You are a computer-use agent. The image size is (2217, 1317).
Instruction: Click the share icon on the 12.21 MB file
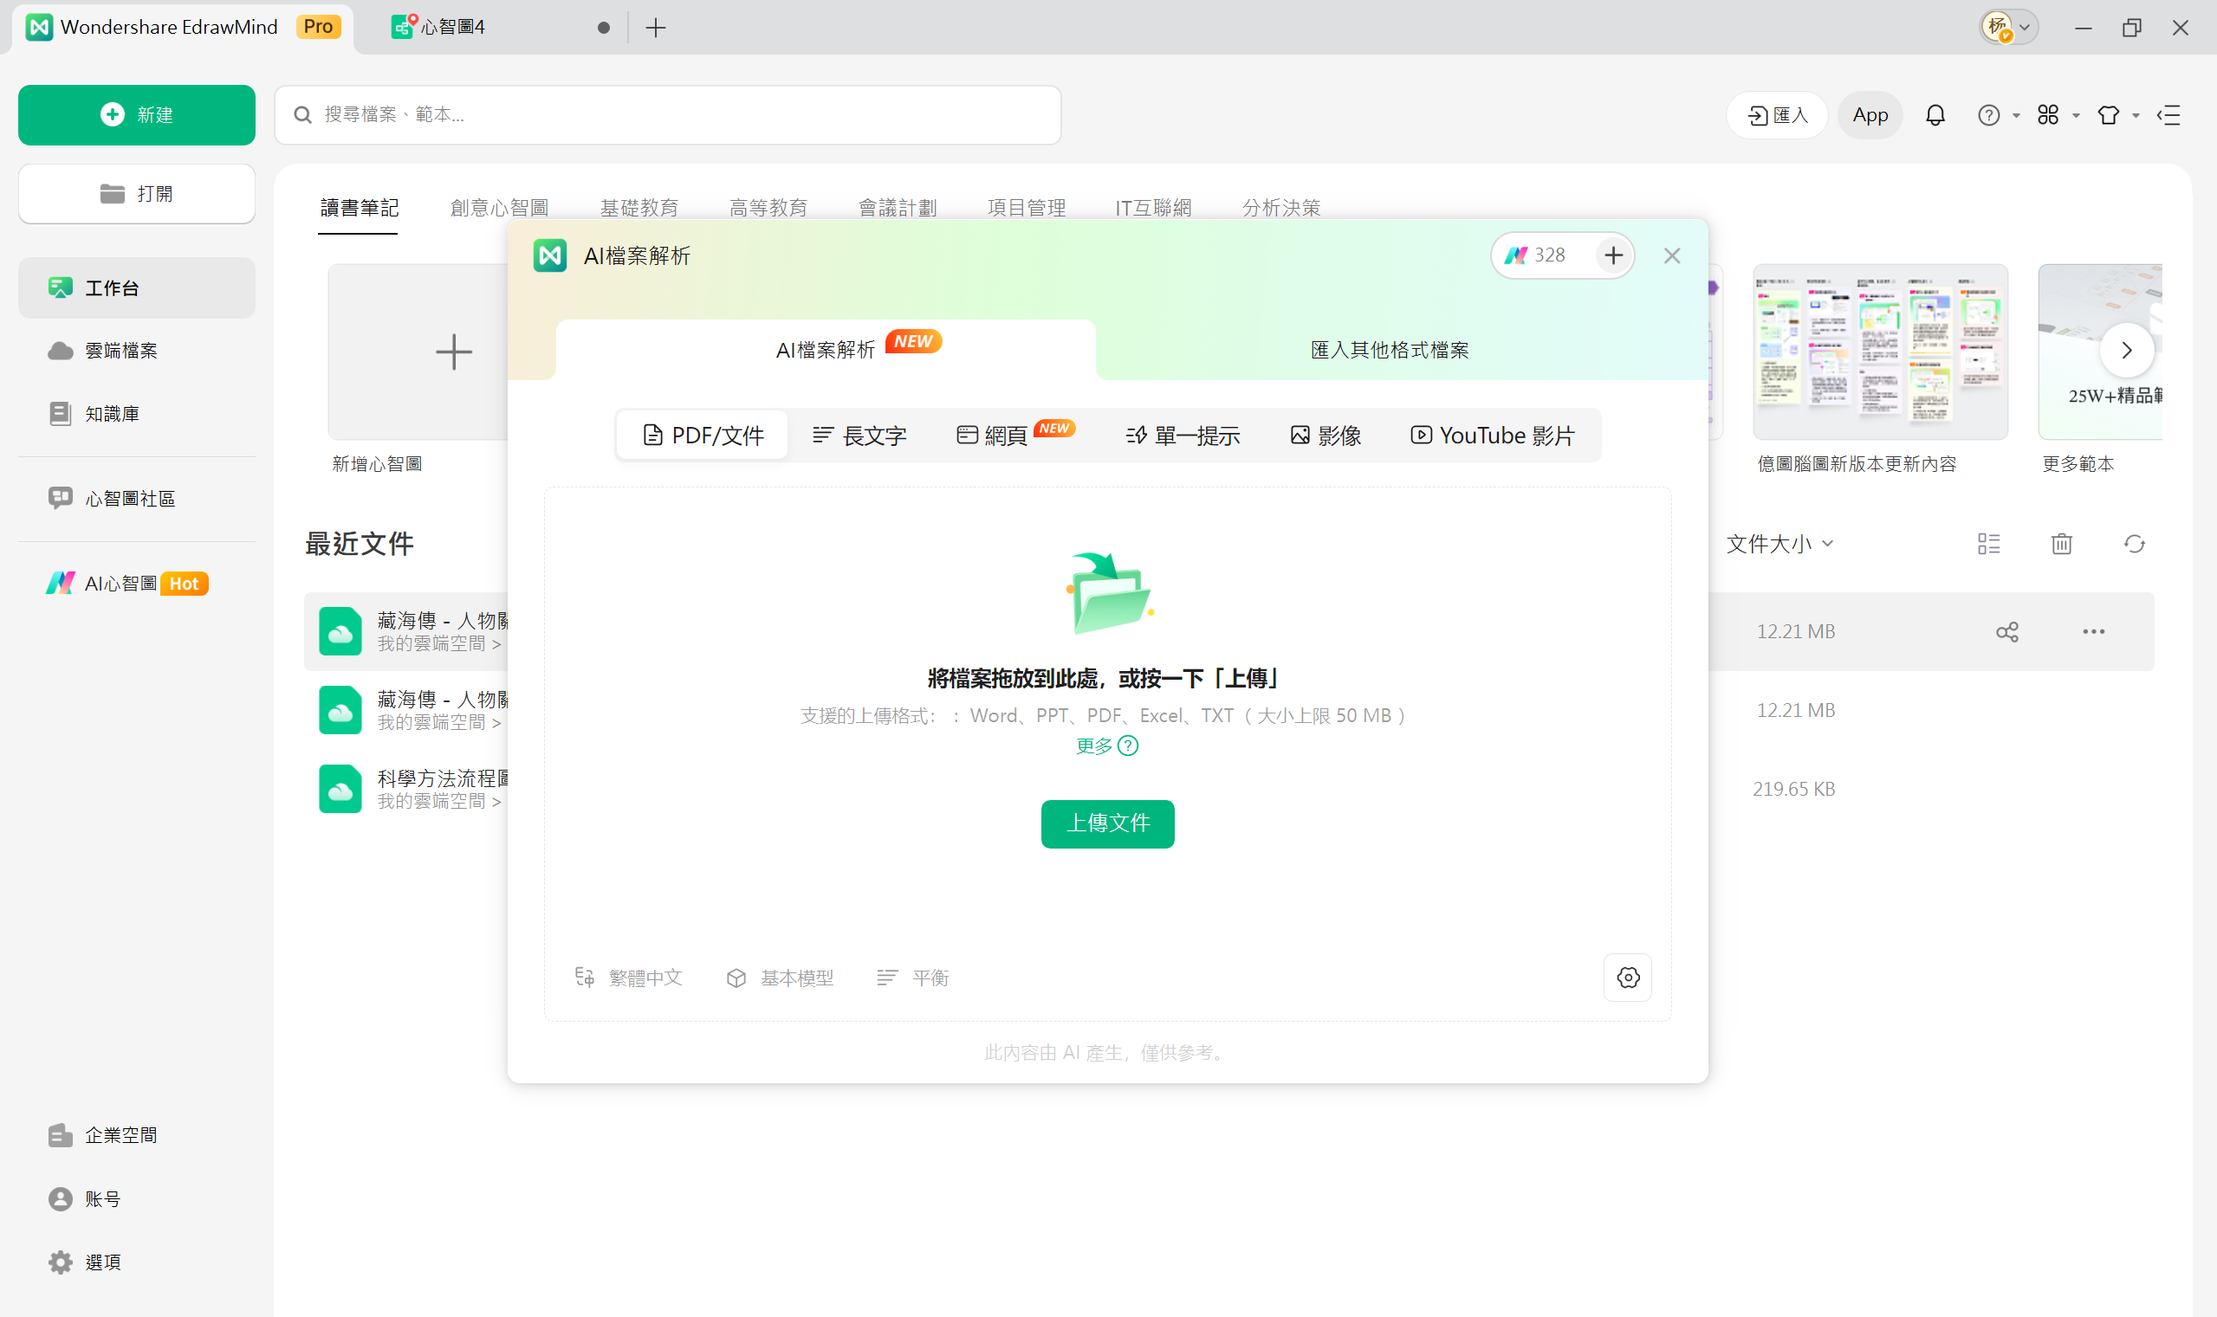click(x=2007, y=631)
